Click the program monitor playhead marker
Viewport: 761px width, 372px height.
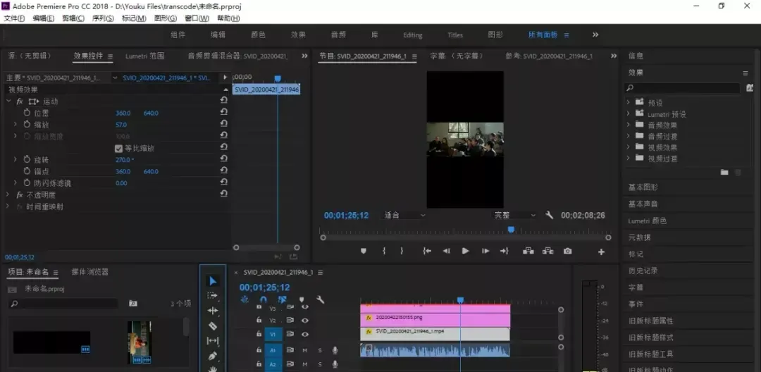[511, 230]
